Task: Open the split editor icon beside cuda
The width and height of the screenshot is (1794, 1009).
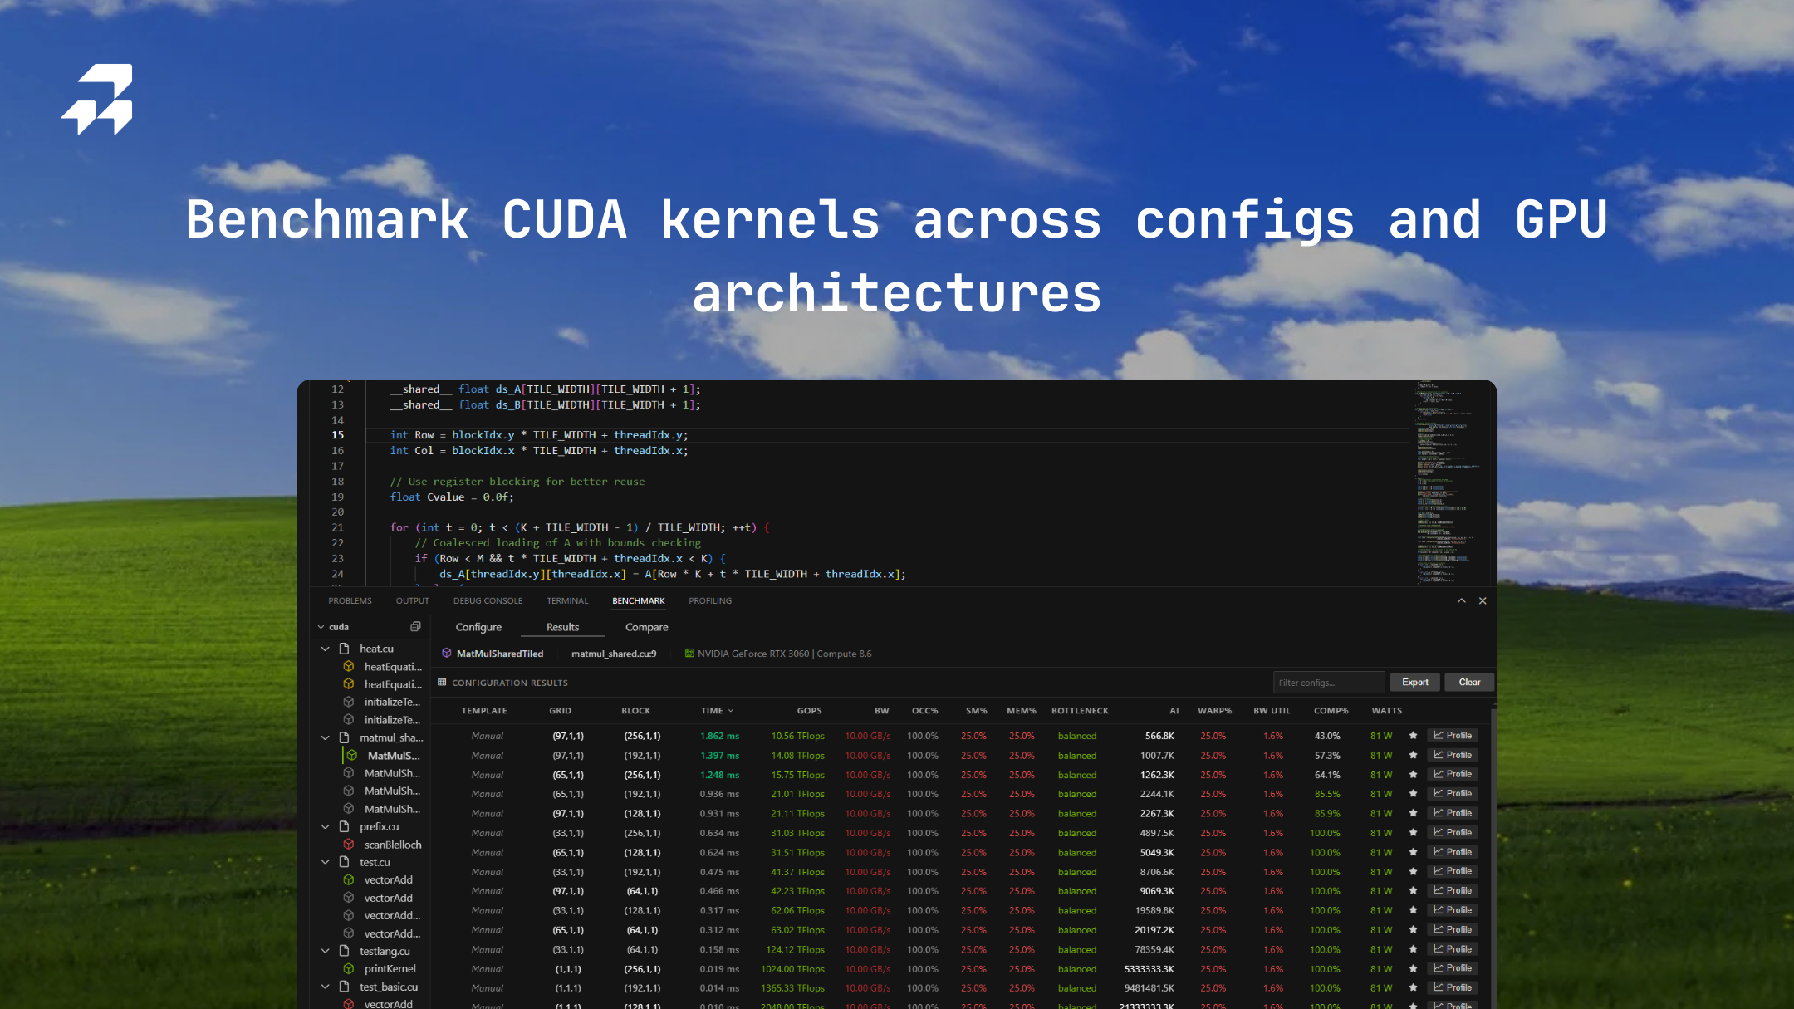Action: (x=414, y=626)
